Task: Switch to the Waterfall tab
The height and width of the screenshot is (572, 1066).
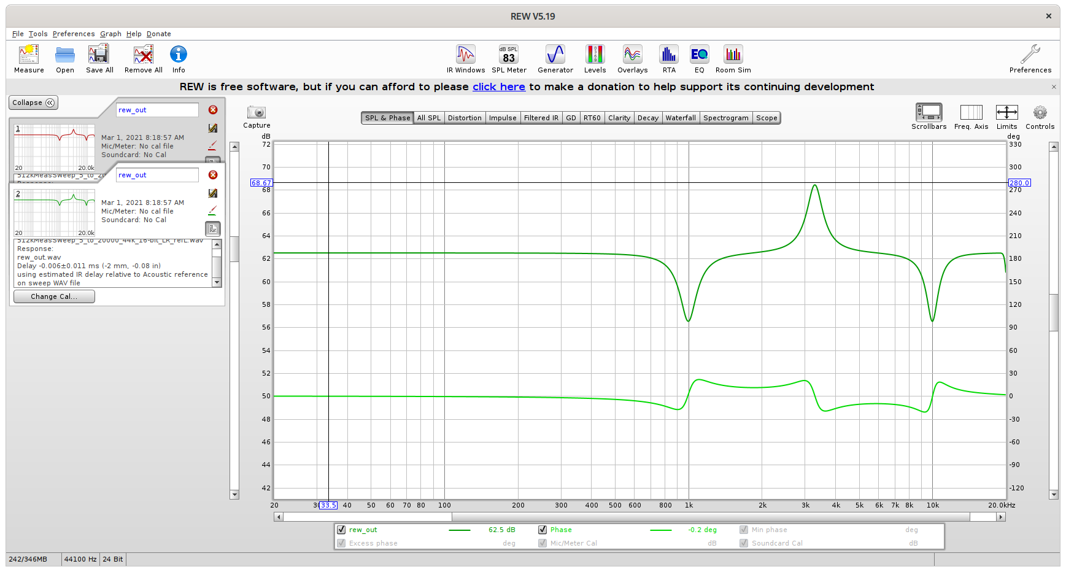Action: 681,118
